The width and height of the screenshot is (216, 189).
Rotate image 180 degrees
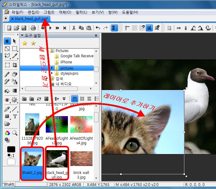208,28
